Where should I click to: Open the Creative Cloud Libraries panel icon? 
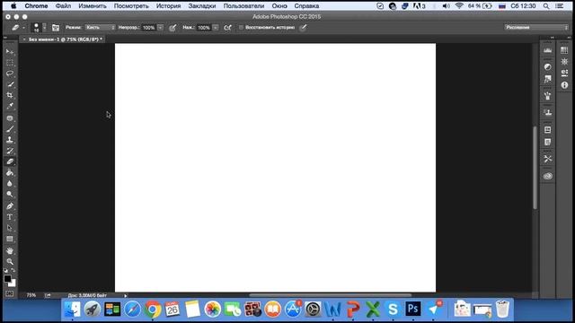coord(547,176)
